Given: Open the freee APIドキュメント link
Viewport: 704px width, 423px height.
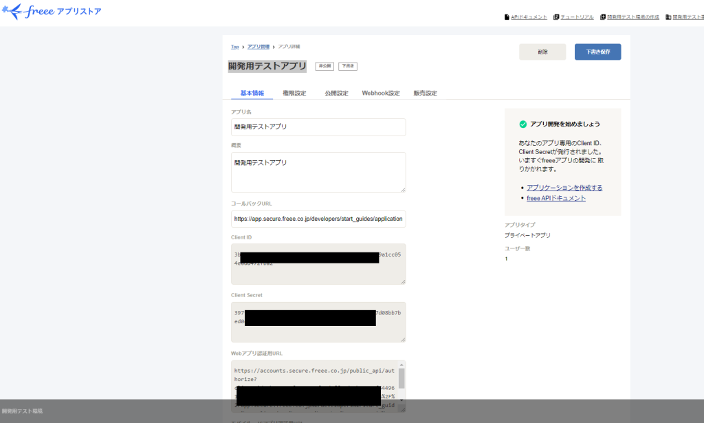Looking at the screenshot, I should pyautogui.click(x=555, y=197).
